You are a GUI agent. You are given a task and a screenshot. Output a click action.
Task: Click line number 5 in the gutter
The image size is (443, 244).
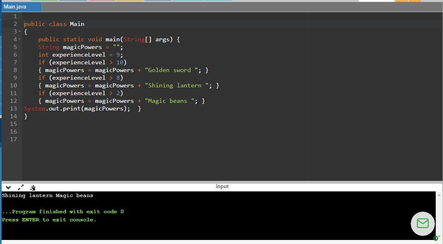click(15, 47)
